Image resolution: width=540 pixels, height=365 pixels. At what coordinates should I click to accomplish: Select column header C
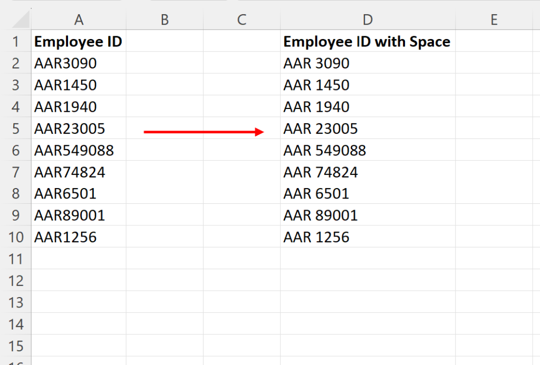(x=242, y=19)
